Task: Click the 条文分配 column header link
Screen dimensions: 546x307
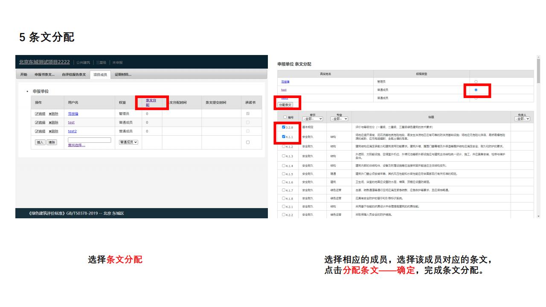Action: pyautogui.click(x=151, y=102)
